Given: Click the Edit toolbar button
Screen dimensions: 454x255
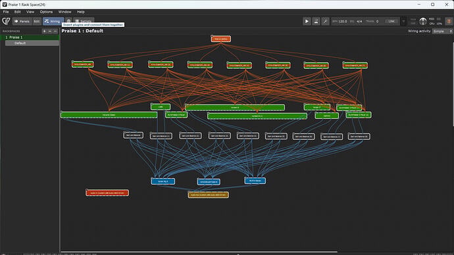Looking at the screenshot, I should coord(37,21).
